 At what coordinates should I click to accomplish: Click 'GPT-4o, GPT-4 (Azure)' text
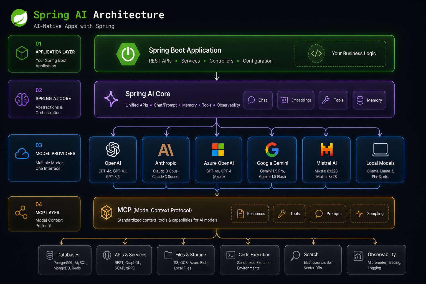click(219, 174)
